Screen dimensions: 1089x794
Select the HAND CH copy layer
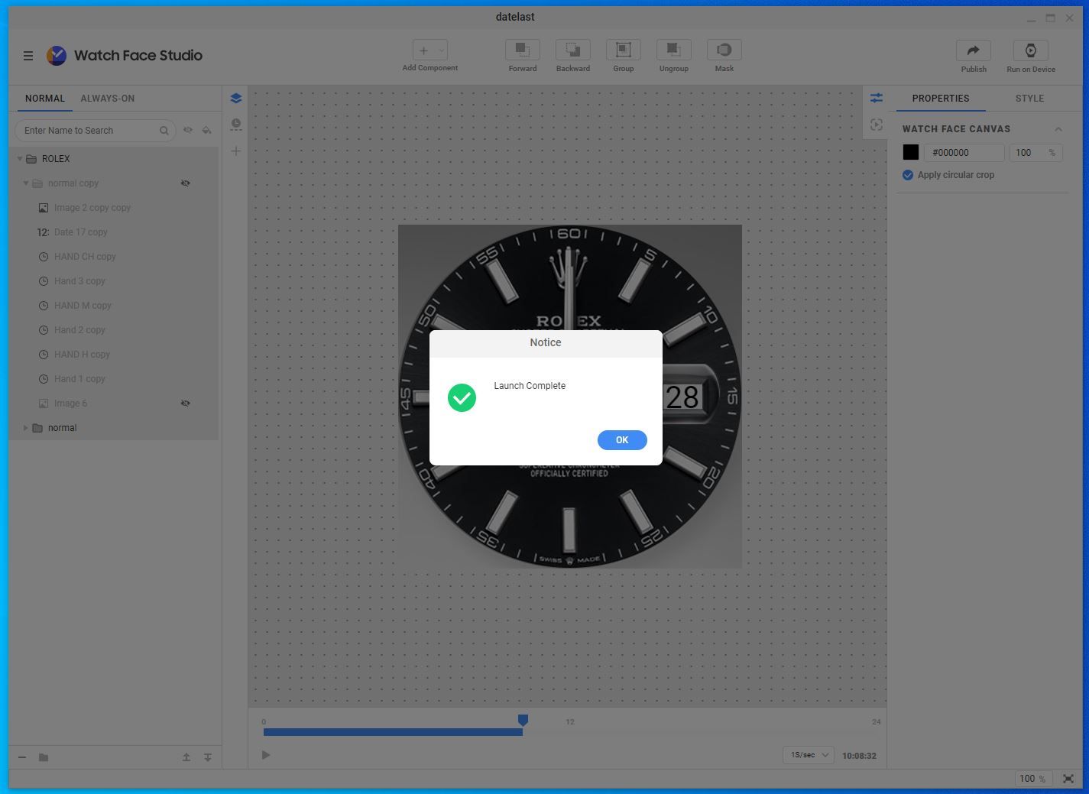point(115,257)
